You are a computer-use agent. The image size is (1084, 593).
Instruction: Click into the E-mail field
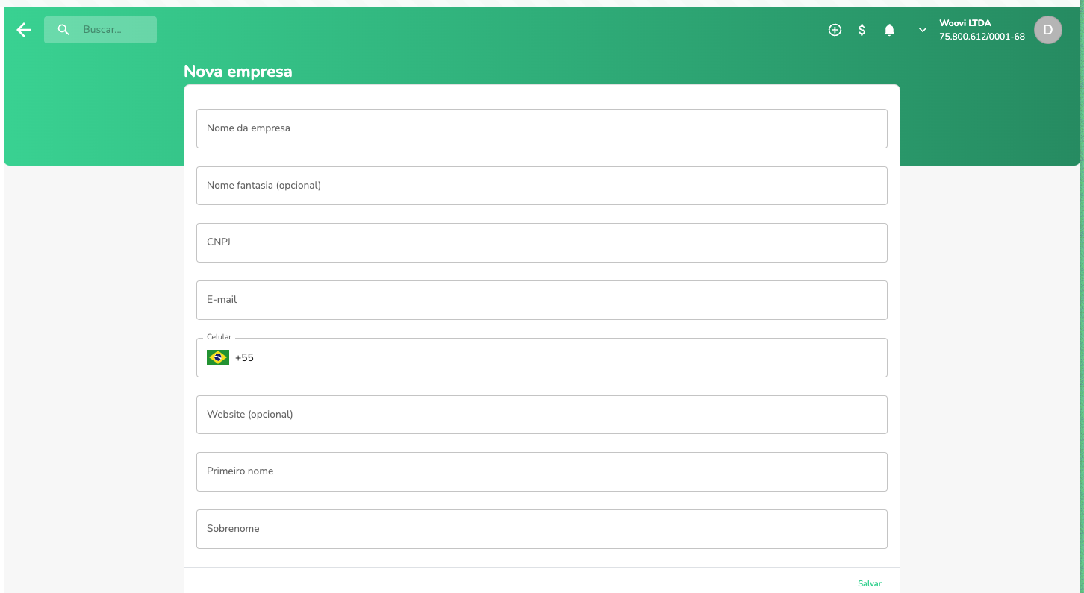(541, 300)
